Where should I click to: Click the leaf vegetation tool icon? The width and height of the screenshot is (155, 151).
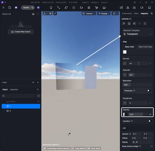[66, 8]
